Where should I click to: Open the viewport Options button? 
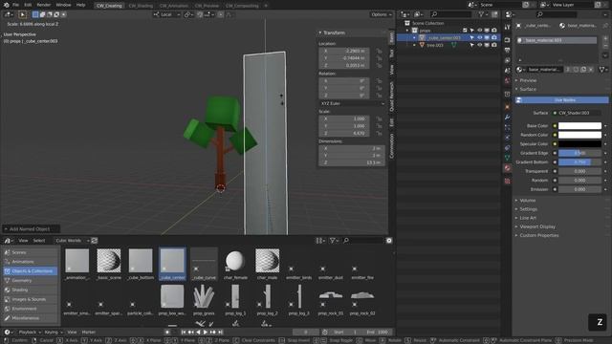[x=382, y=14]
